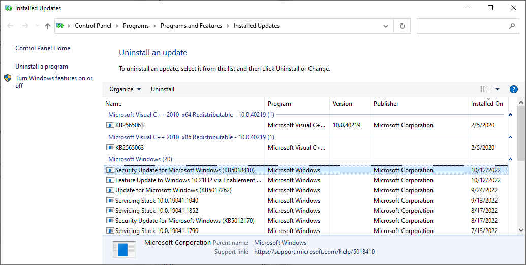The height and width of the screenshot is (265, 526).
Task: Sort by the Version column header
Action: coord(350,104)
